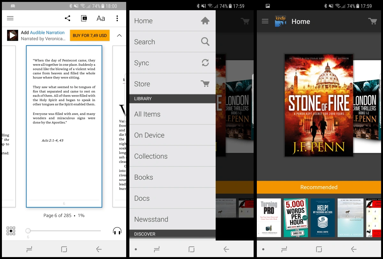Tap Android home button under reader screen
Image resolution: width=383 pixels, height=259 pixels.
point(64,249)
